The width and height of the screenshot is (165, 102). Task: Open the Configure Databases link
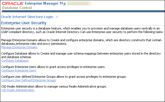tap(15, 61)
